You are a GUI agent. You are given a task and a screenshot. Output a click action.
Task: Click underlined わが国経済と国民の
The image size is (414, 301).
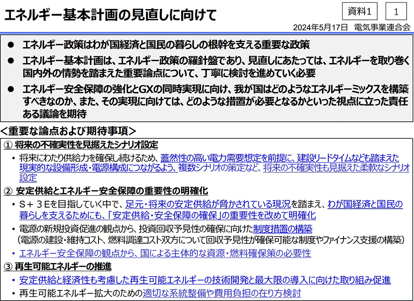(x=365, y=204)
